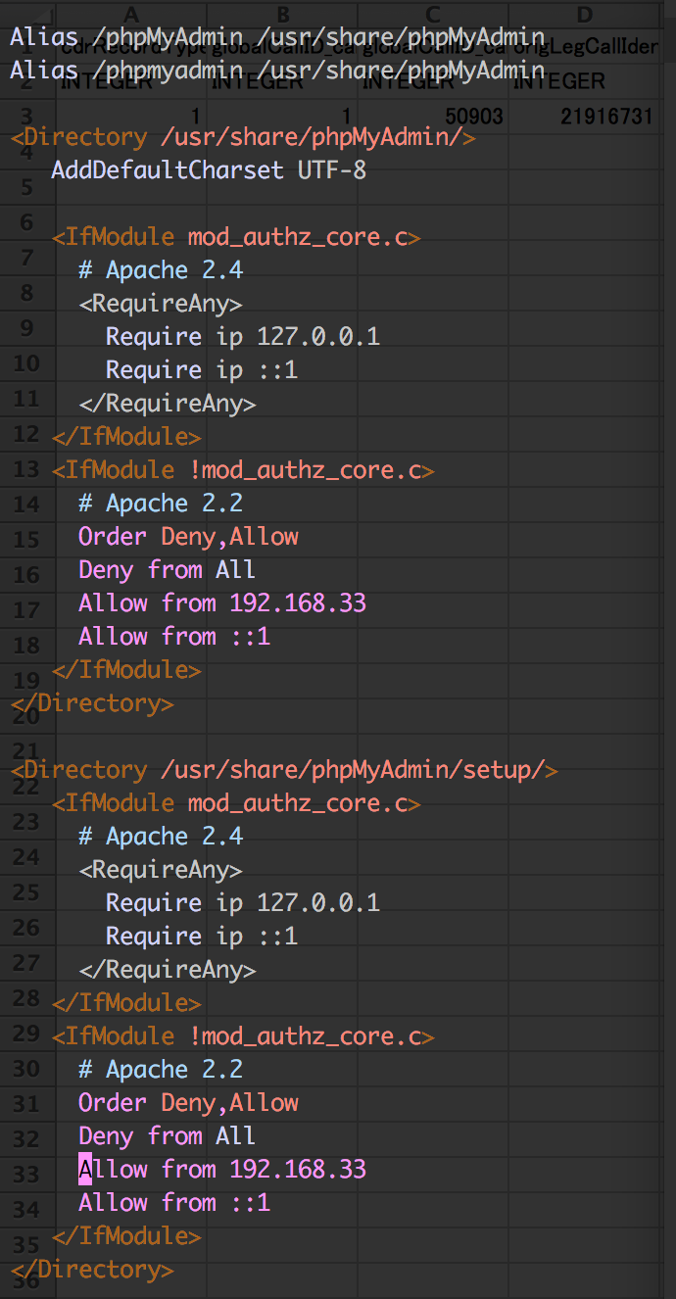Select spreadsheet column header D
The height and width of the screenshot is (1299, 676).
tap(585, 13)
